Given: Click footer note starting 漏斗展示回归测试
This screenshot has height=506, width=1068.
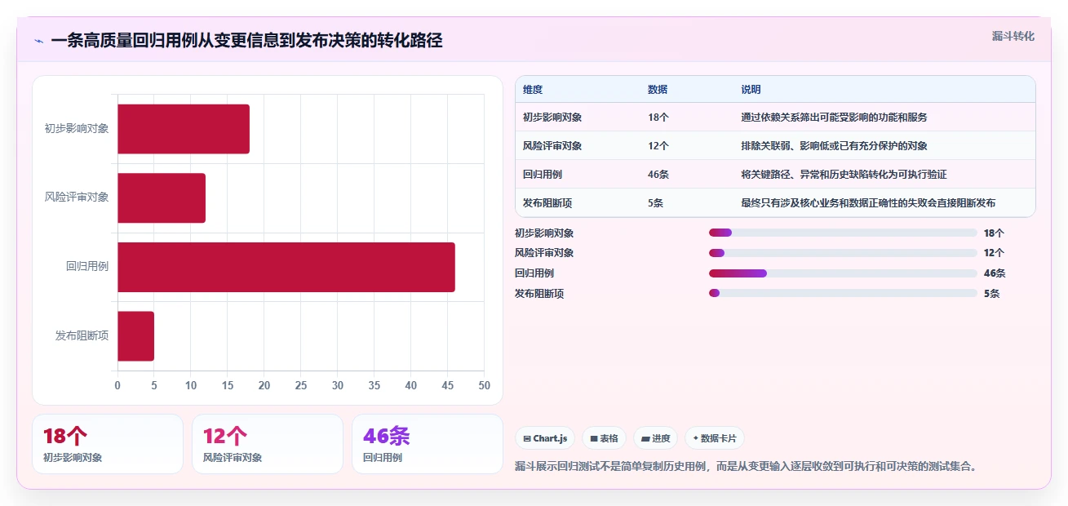Looking at the screenshot, I should (746, 467).
